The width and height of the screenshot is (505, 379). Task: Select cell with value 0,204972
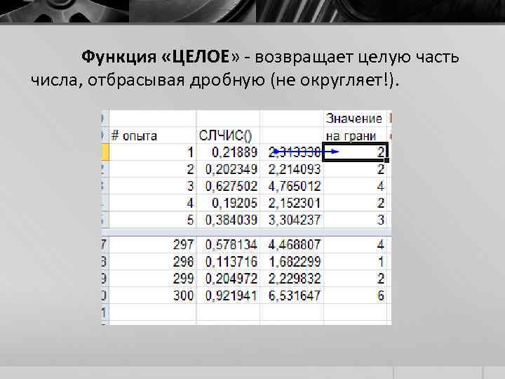coord(228,279)
